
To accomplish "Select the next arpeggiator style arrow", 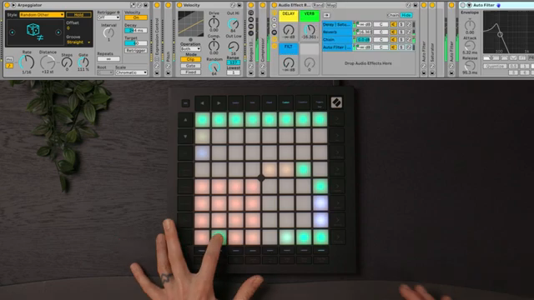I will click(58, 32).
